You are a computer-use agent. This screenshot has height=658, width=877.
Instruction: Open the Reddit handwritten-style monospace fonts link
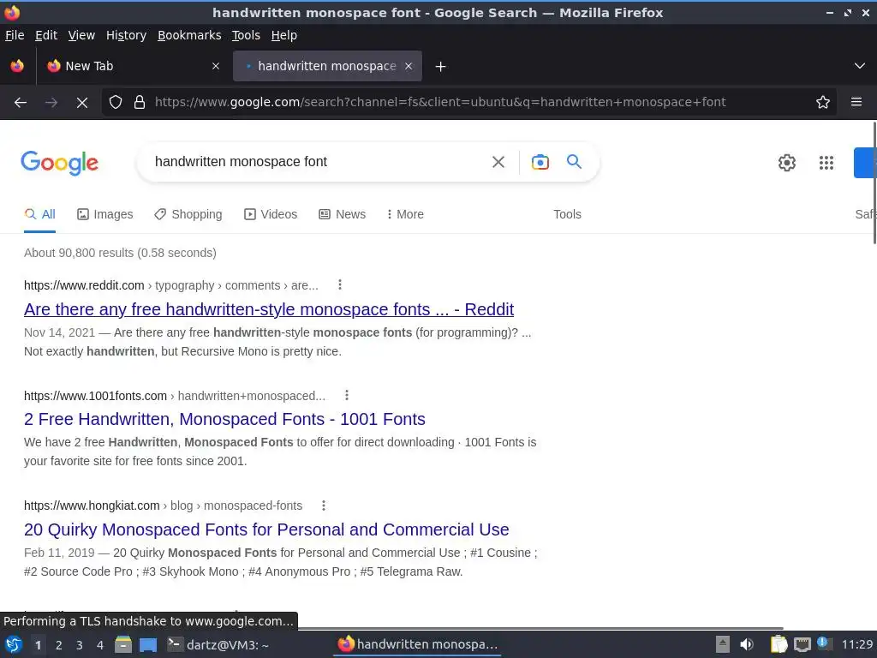268,308
